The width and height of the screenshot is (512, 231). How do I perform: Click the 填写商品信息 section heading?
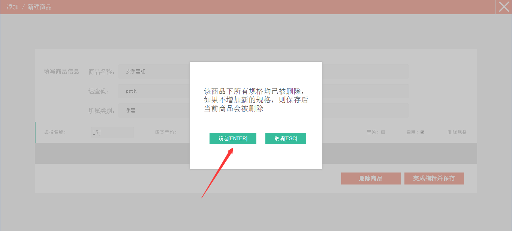pos(61,71)
